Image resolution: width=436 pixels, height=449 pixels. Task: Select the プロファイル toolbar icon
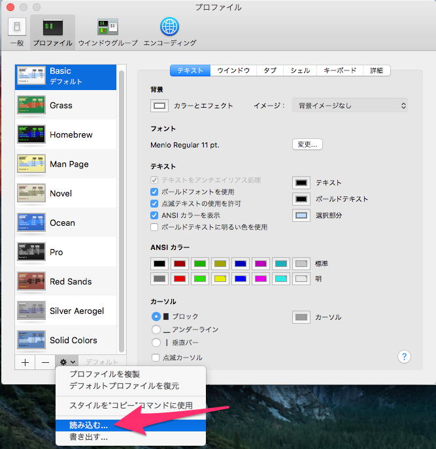(53, 32)
